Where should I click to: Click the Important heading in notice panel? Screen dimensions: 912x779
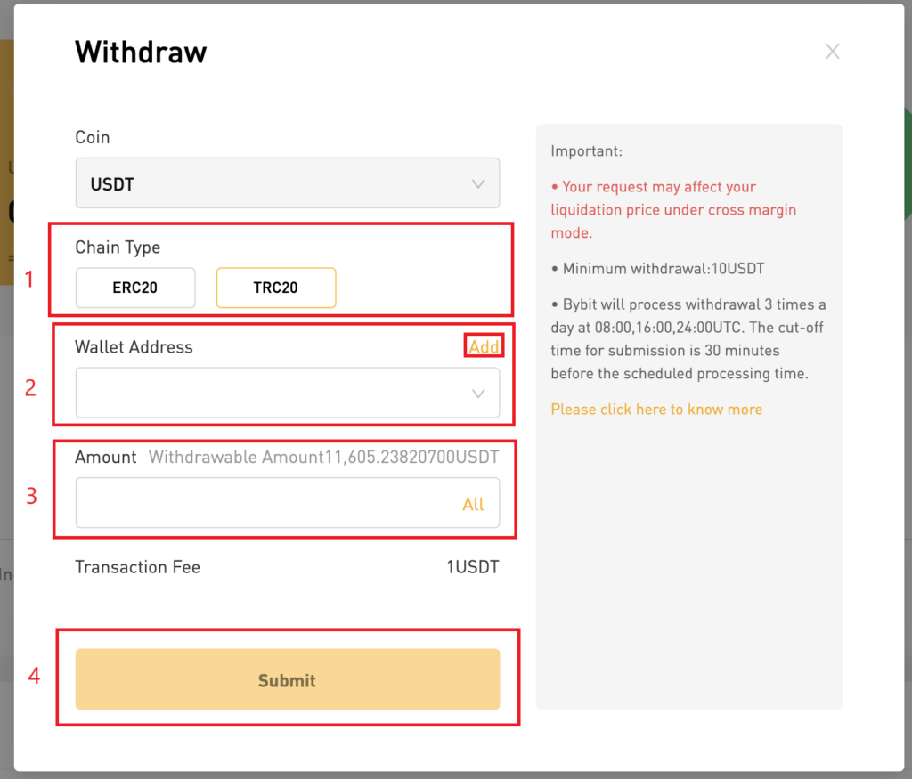click(x=586, y=151)
